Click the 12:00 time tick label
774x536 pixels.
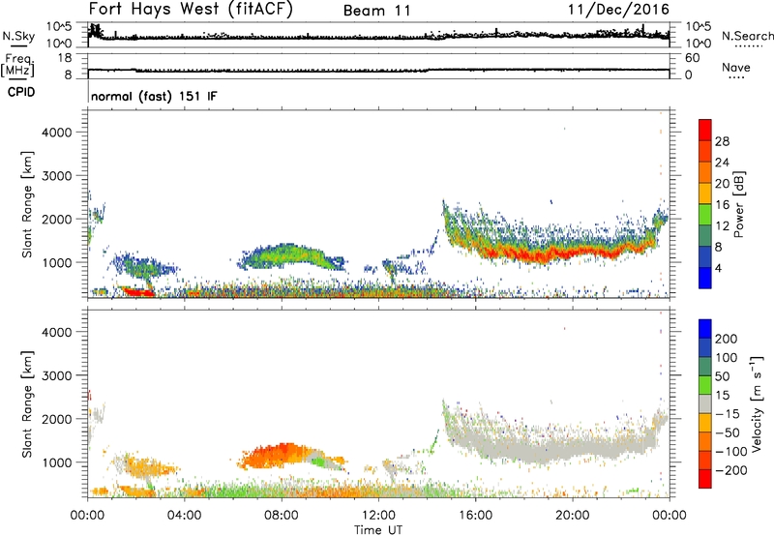[378, 516]
